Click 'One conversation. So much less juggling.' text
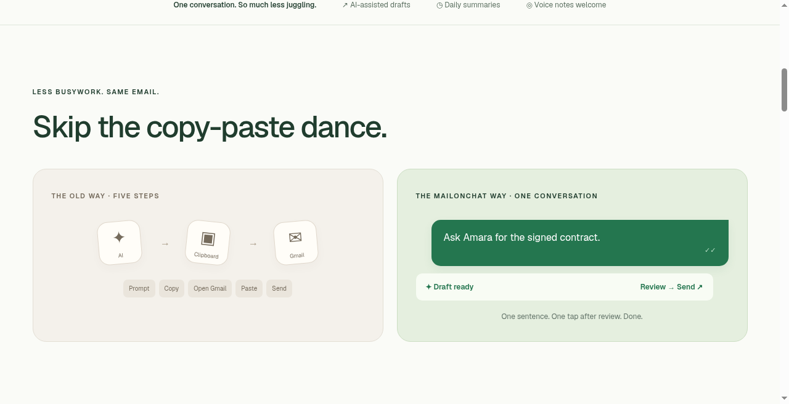 245,5
